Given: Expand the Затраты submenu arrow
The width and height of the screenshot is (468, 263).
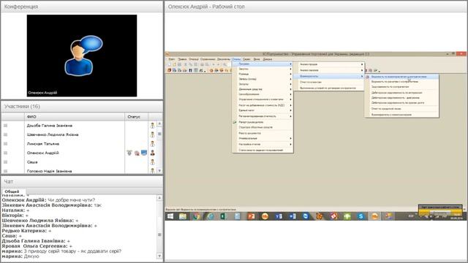Looking at the screenshot, I should (290, 84).
